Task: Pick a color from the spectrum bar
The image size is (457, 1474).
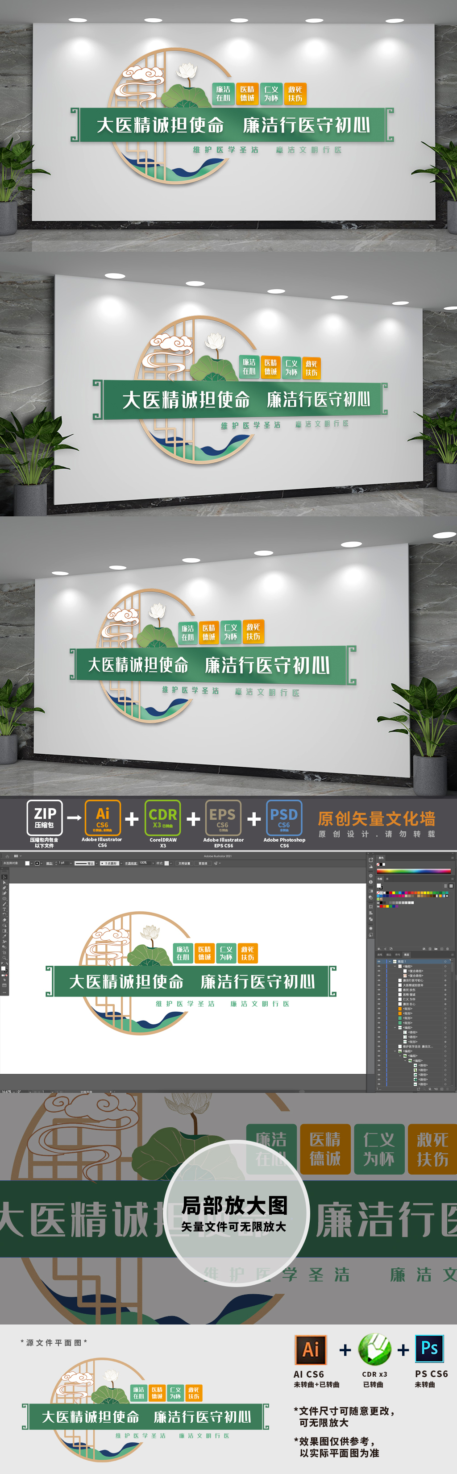Action: tap(414, 872)
